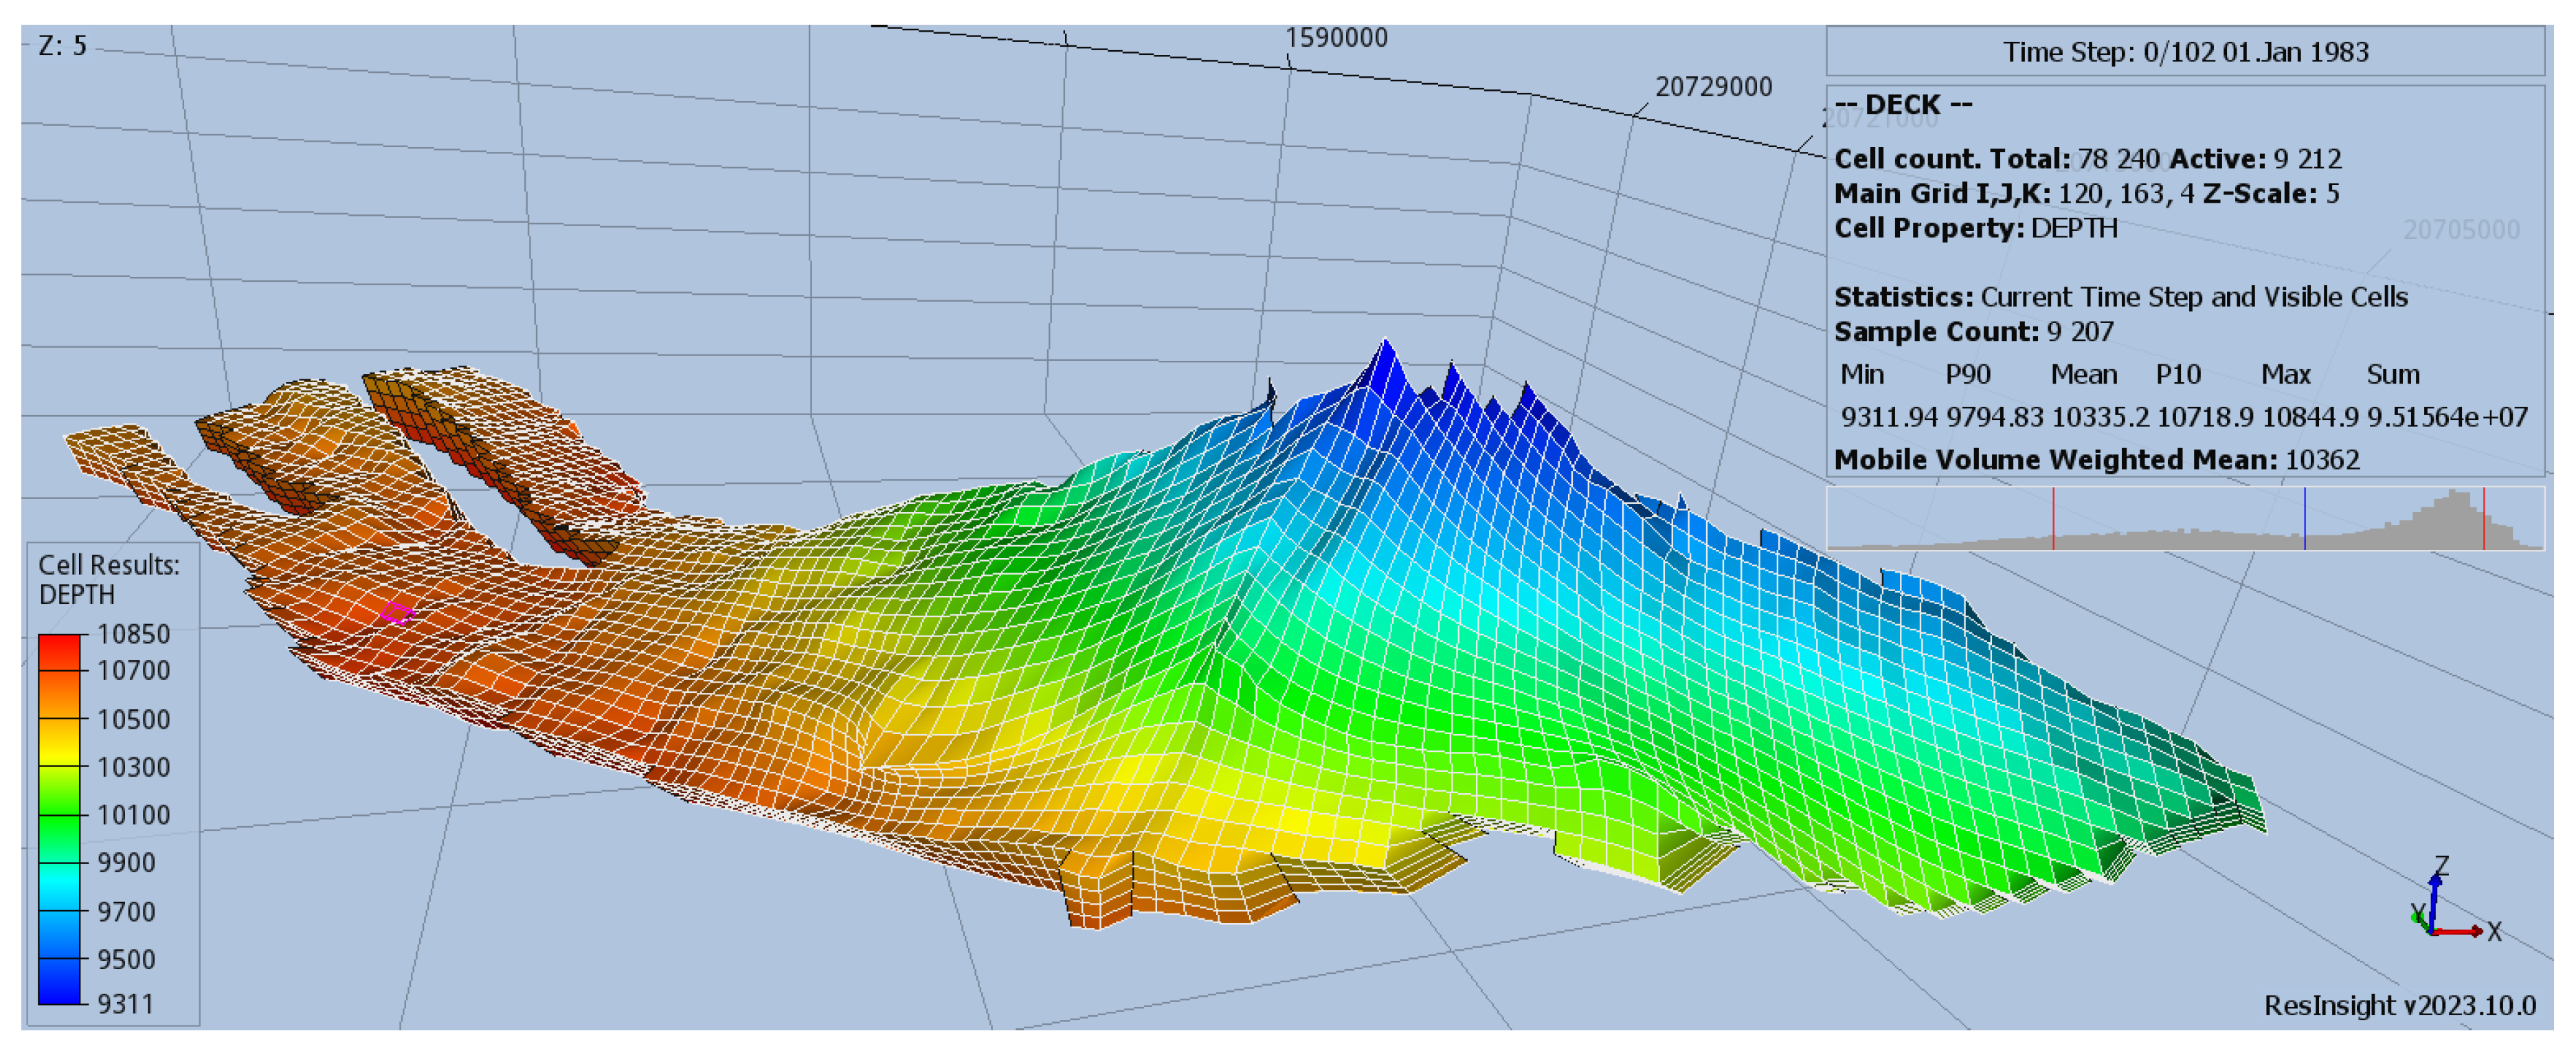Click the Cell Results: DEPTH legend title
The image size is (2576, 1053).
point(108,579)
